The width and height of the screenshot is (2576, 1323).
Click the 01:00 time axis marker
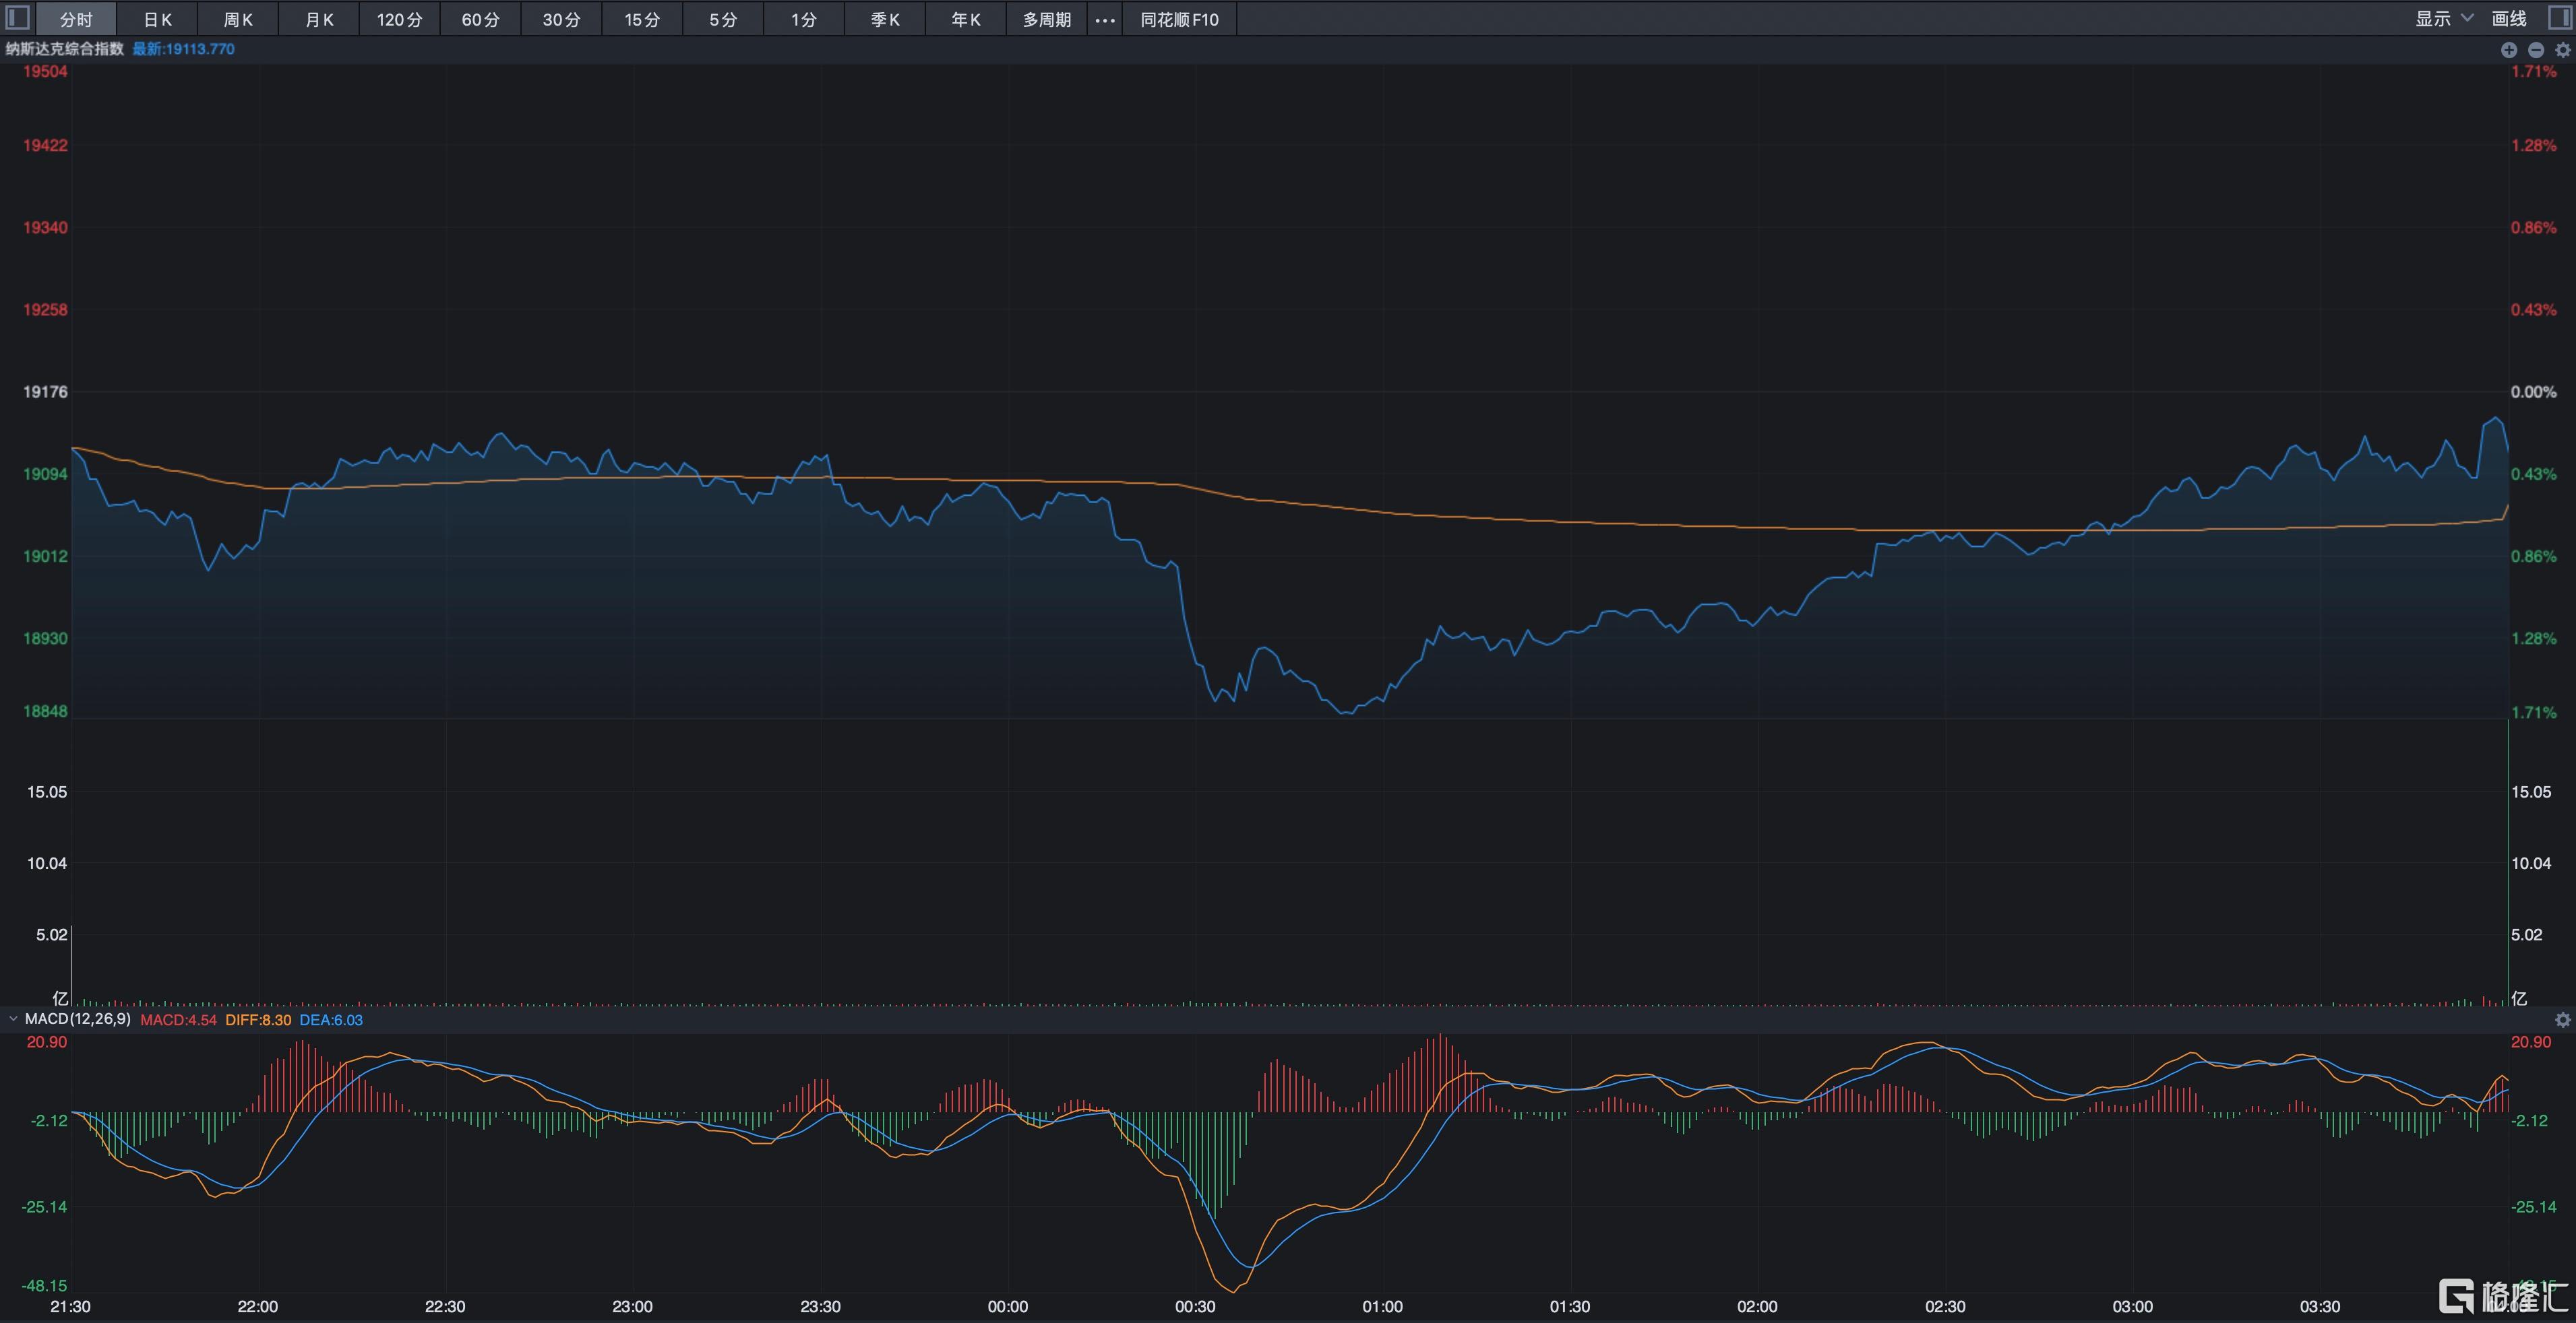pyautogui.click(x=1383, y=1307)
